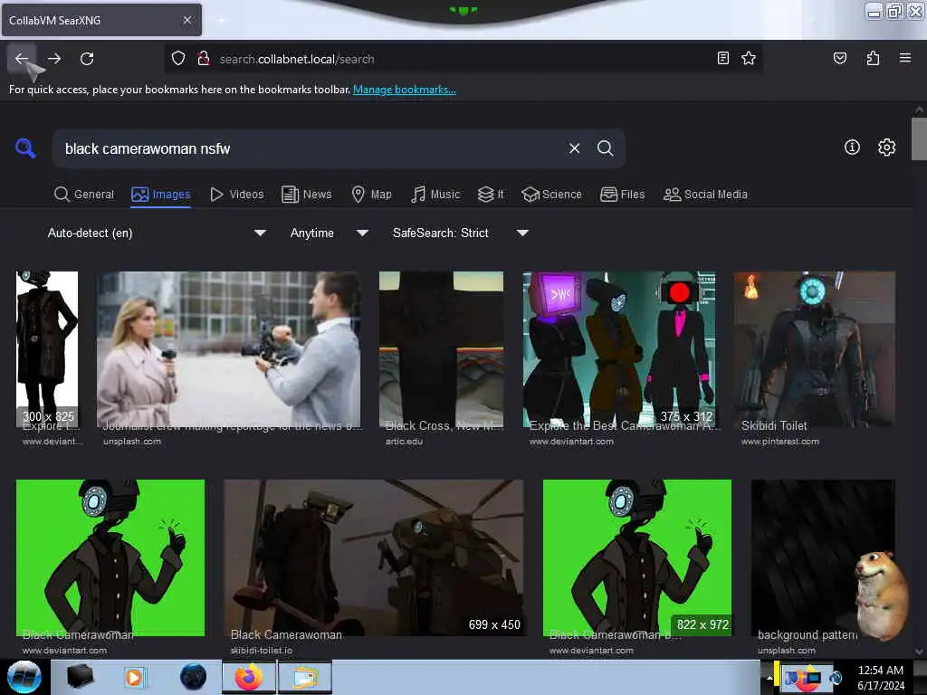Viewport: 927px width, 695px height.
Task: Clear the search query with the X icon
Action: click(574, 148)
